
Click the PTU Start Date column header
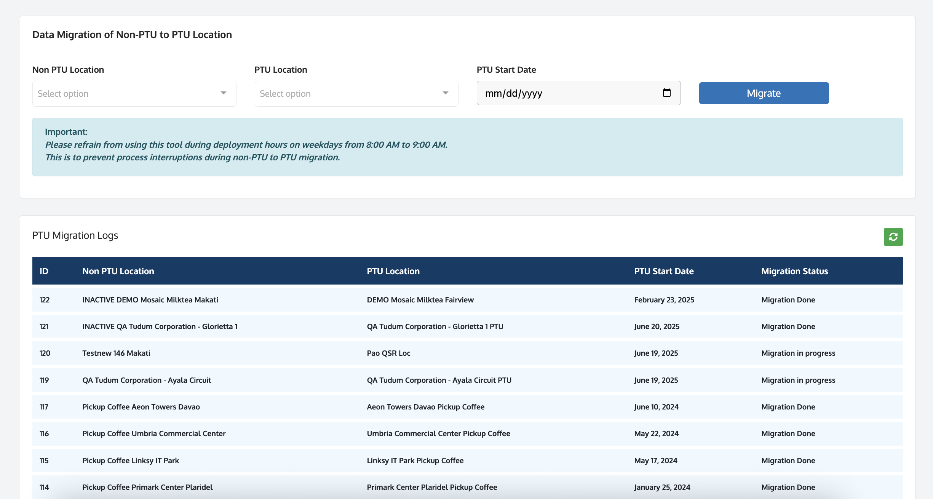664,271
